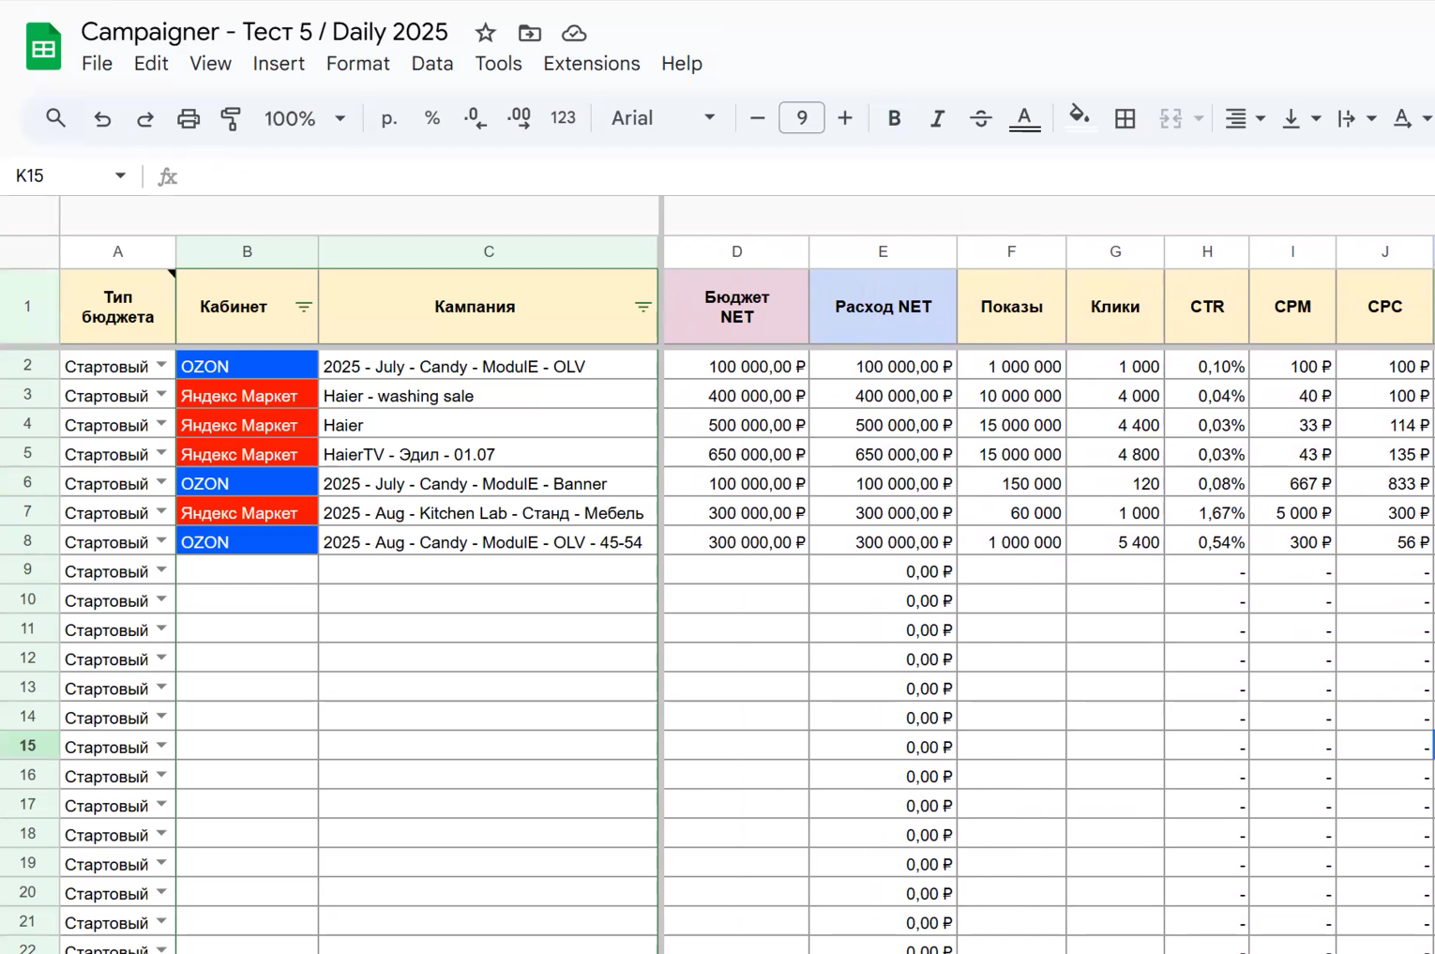This screenshot has height=954, width=1435.
Task: Click the undo arrow icon
Action: [x=102, y=118]
